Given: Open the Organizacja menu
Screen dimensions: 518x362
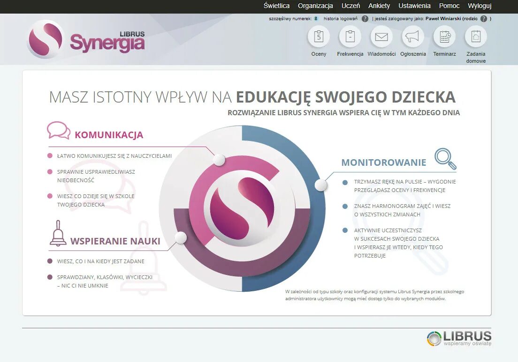Looking at the screenshot, I should (315, 6).
